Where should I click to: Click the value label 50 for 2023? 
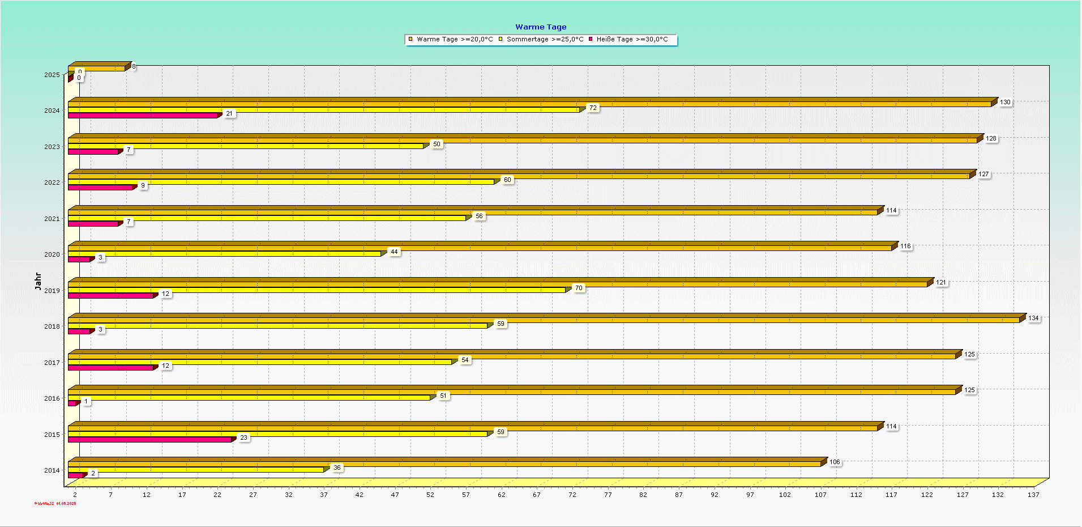pyautogui.click(x=437, y=144)
